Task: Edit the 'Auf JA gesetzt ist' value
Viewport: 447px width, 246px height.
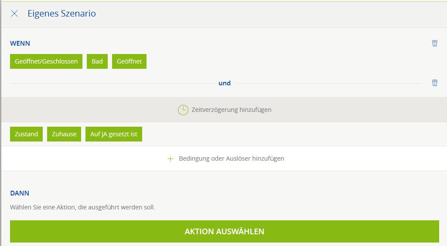Action: [113, 134]
